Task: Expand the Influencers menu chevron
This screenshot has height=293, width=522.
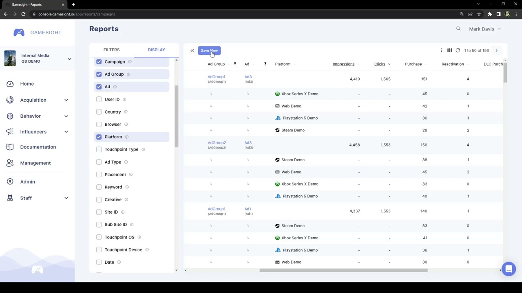Action: click(x=66, y=132)
